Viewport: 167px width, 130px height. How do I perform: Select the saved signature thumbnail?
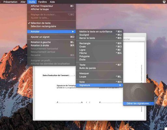139,92
